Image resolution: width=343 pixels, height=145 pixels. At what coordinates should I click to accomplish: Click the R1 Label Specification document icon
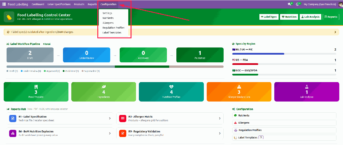pyautogui.click(x=13, y=118)
